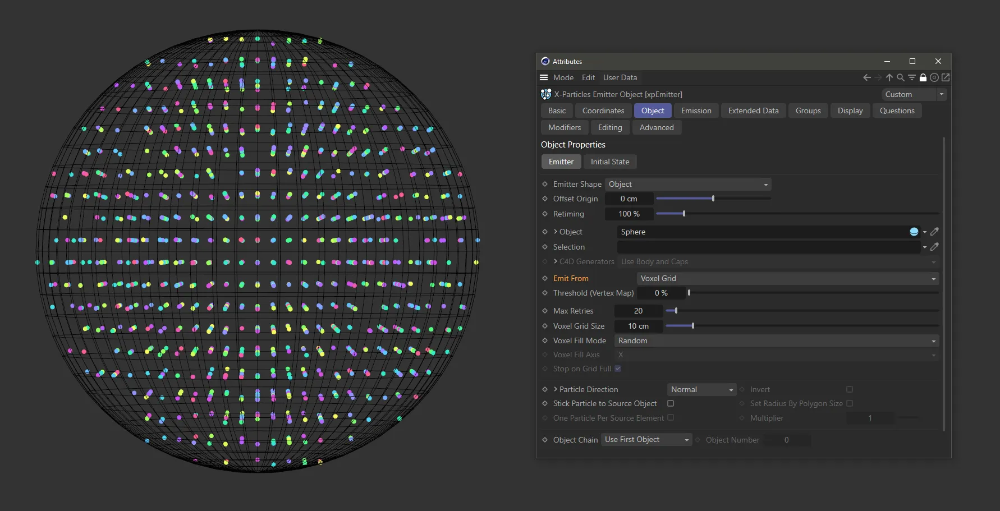Viewport: 1000px width, 511px height.
Task: Enable Stick Particle to Source Object
Action: tap(671, 403)
